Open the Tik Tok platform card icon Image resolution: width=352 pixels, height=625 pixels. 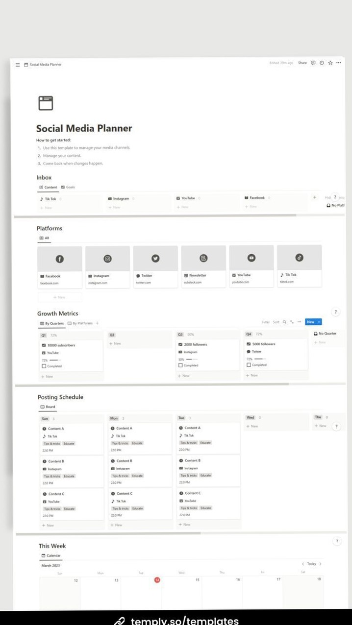pyautogui.click(x=299, y=257)
